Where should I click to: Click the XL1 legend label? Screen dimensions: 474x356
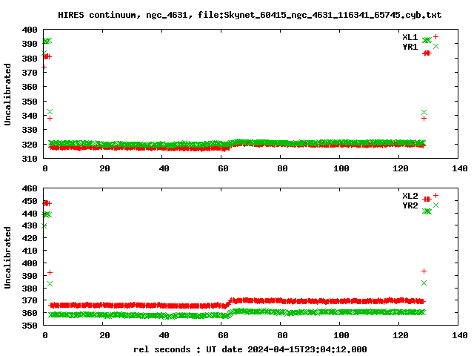click(x=410, y=37)
